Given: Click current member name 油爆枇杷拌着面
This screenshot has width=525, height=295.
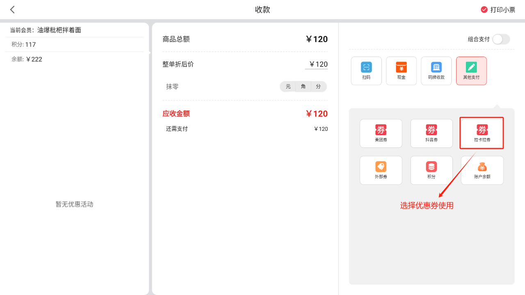Looking at the screenshot, I should [x=59, y=30].
